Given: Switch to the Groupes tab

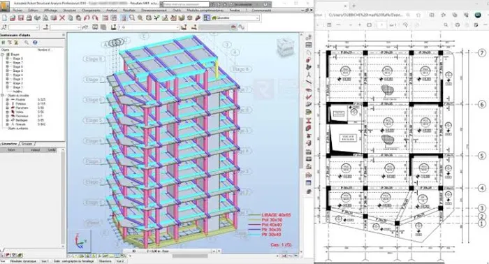Looking at the screenshot, I should [27, 144].
